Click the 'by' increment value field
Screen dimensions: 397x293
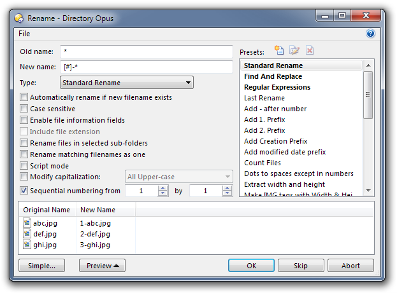206,191
